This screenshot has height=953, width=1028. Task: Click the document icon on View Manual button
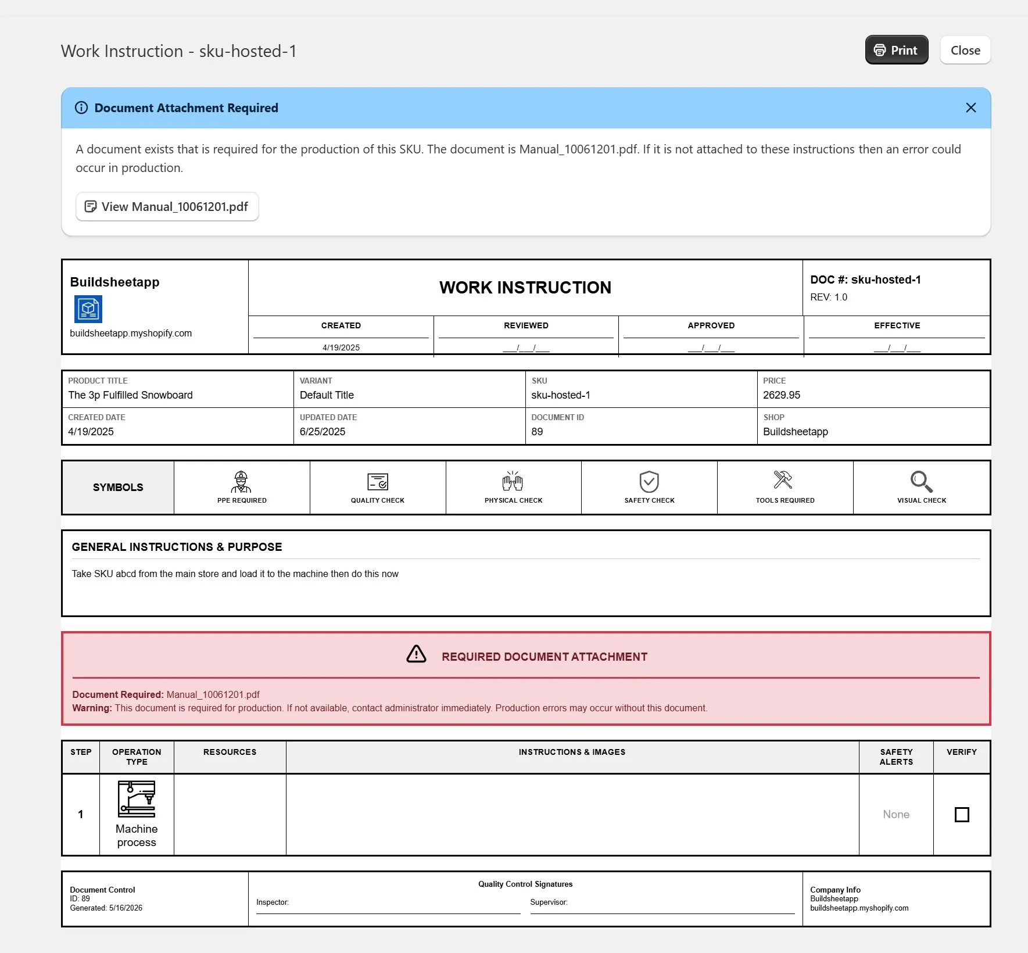click(x=91, y=207)
